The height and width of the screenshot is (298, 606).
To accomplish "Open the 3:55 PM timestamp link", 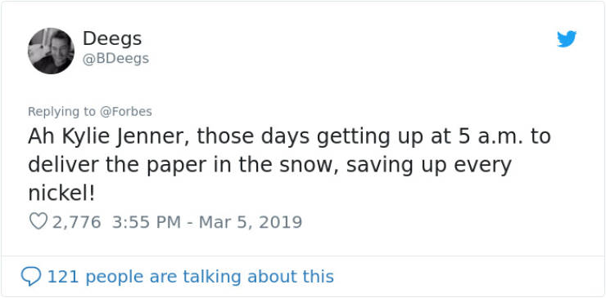I will pyautogui.click(x=146, y=222).
